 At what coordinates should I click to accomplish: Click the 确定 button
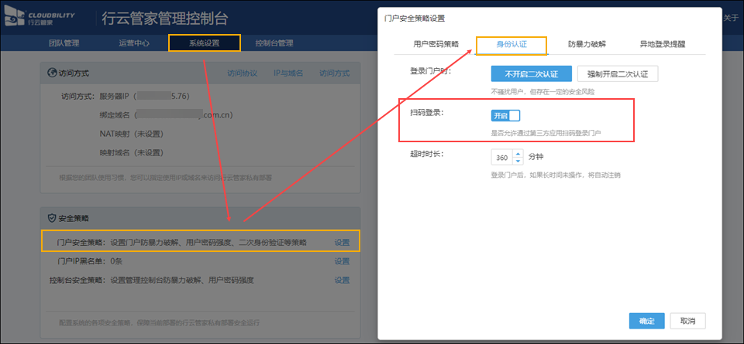646,321
